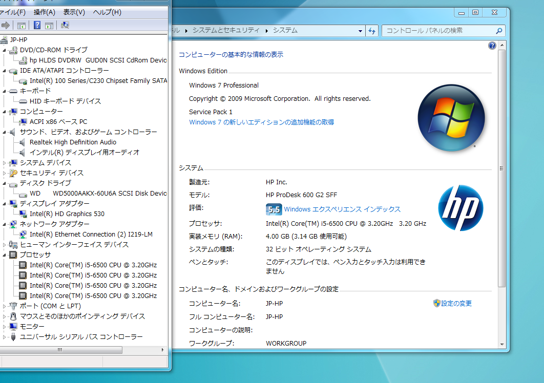This screenshot has height=383, width=544.
Task: Click the 5.5 experience rating badge
Action: [274, 209]
